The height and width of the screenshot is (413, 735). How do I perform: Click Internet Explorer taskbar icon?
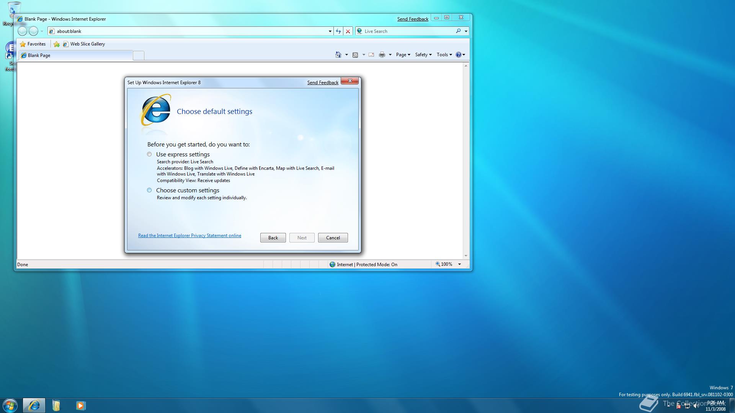click(34, 405)
